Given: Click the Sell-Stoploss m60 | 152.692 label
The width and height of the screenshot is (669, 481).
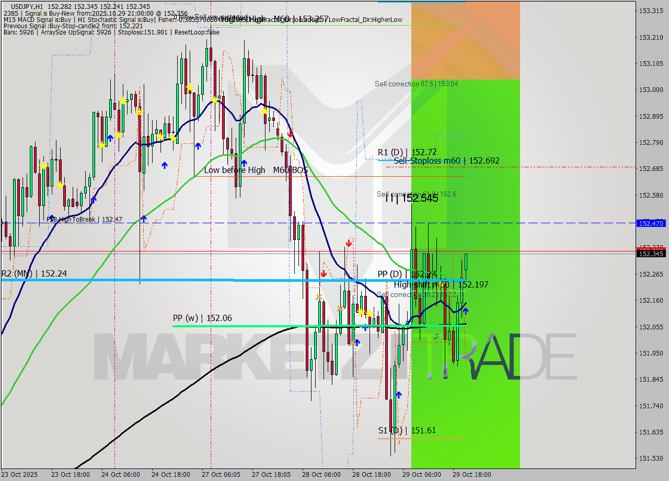Looking at the screenshot, I should (445, 161).
